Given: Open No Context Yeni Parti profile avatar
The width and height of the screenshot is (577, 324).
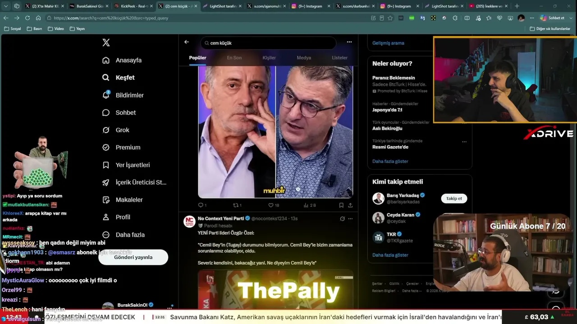Looking at the screenshot, I should tap(189, 221).
